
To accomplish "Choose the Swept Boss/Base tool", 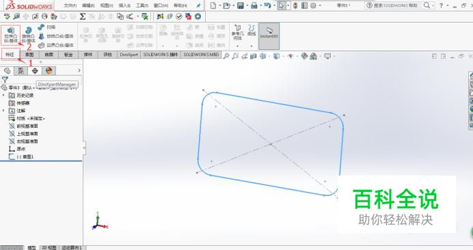I will coord(46,27).
